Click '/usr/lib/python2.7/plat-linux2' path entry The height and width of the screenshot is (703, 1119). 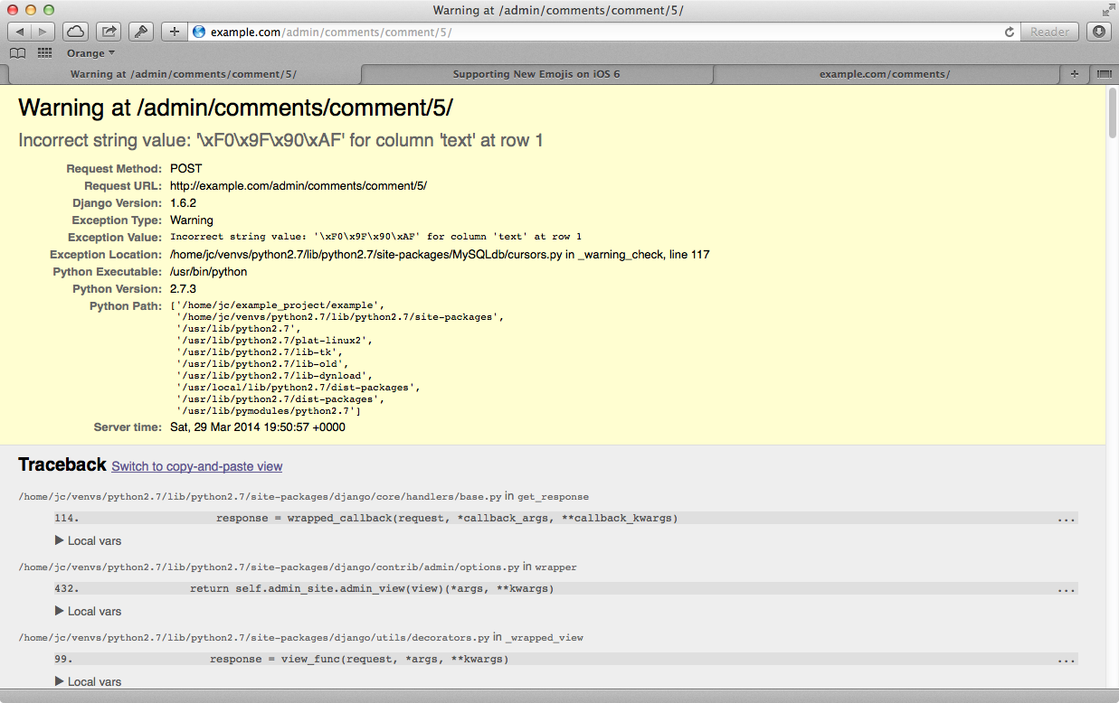point(275,341)
